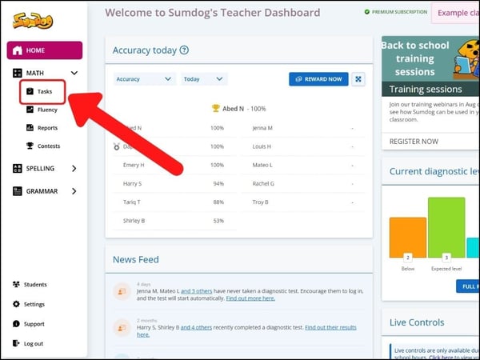Click the Log out door icon
The width and height of the screenshot is (480, 360).
pyautogui.click(x=16, y=343)
